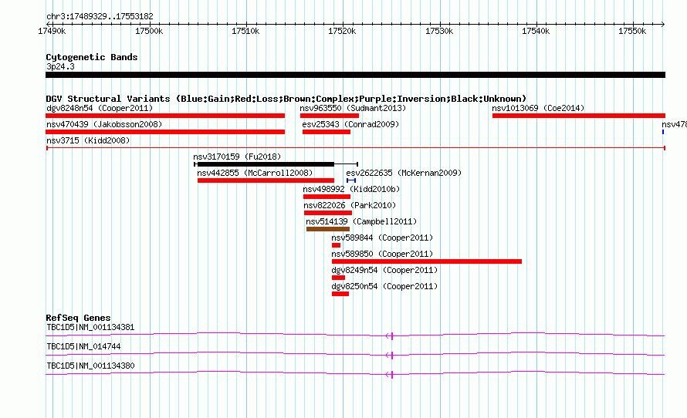
Task: Click the 17500k ruler tick label
Action: (x=149, y=31)
